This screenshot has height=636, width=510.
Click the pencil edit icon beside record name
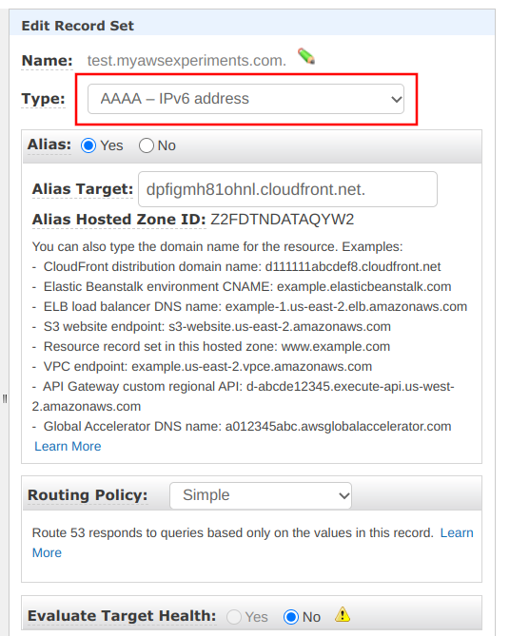pos(306,56)
